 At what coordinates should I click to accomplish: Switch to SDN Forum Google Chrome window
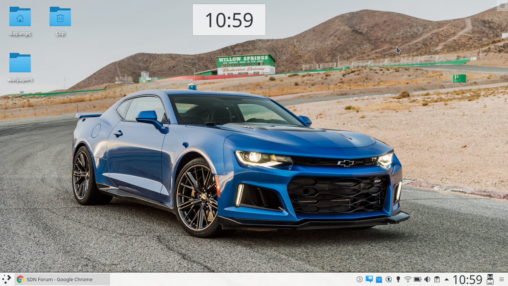(x=62, y=279)
